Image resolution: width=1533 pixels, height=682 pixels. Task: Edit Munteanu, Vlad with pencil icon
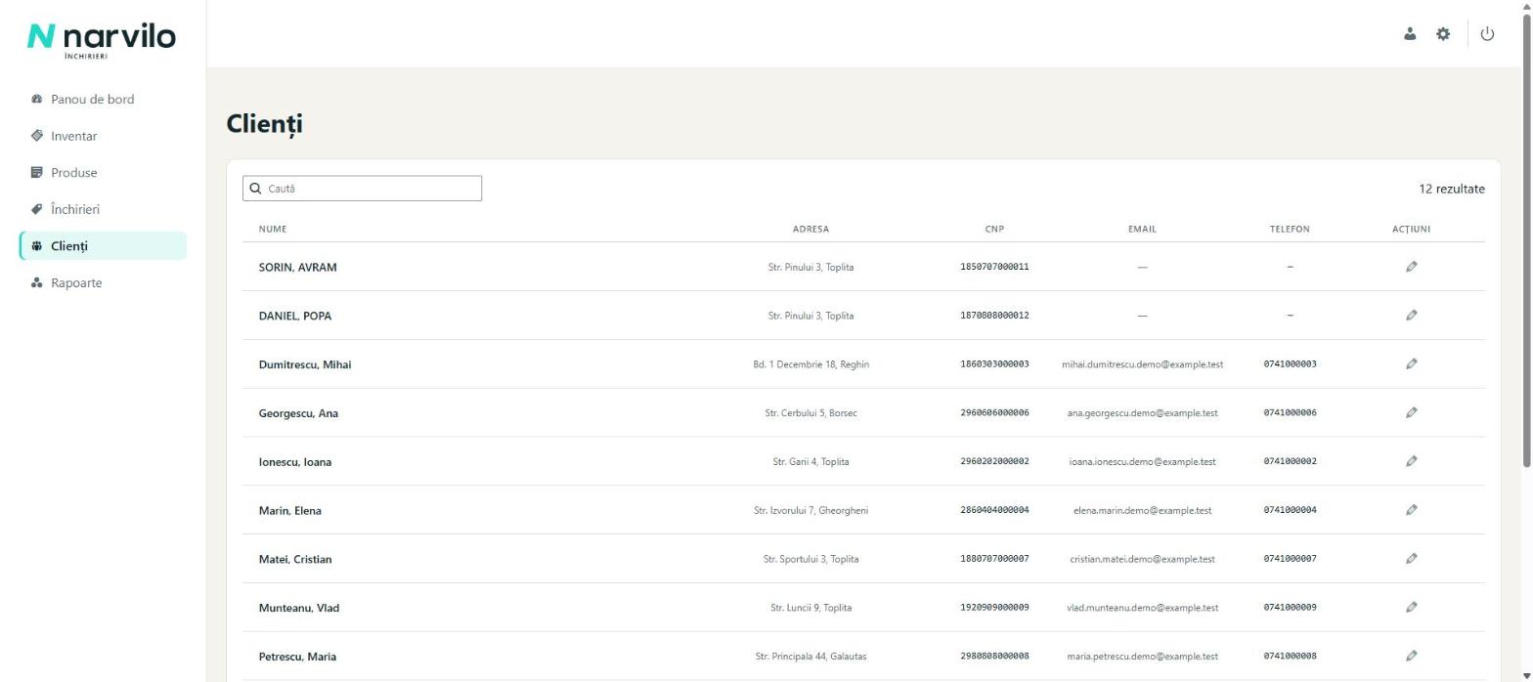point(1411,607)
